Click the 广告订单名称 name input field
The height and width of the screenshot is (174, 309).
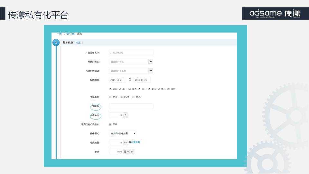point(131,53)
